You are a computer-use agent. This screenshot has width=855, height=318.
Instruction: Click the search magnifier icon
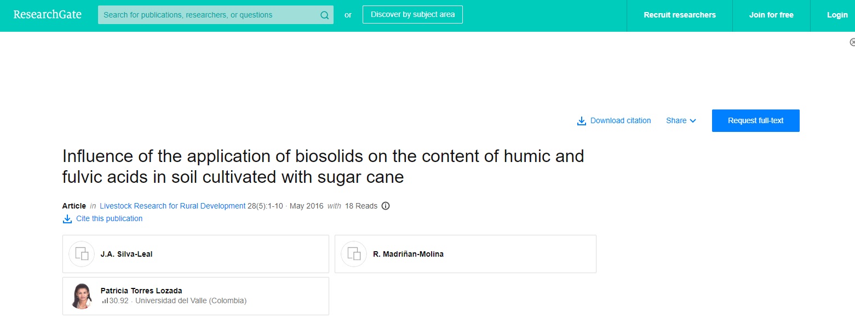pyautogui.click(x=324, y=15)
